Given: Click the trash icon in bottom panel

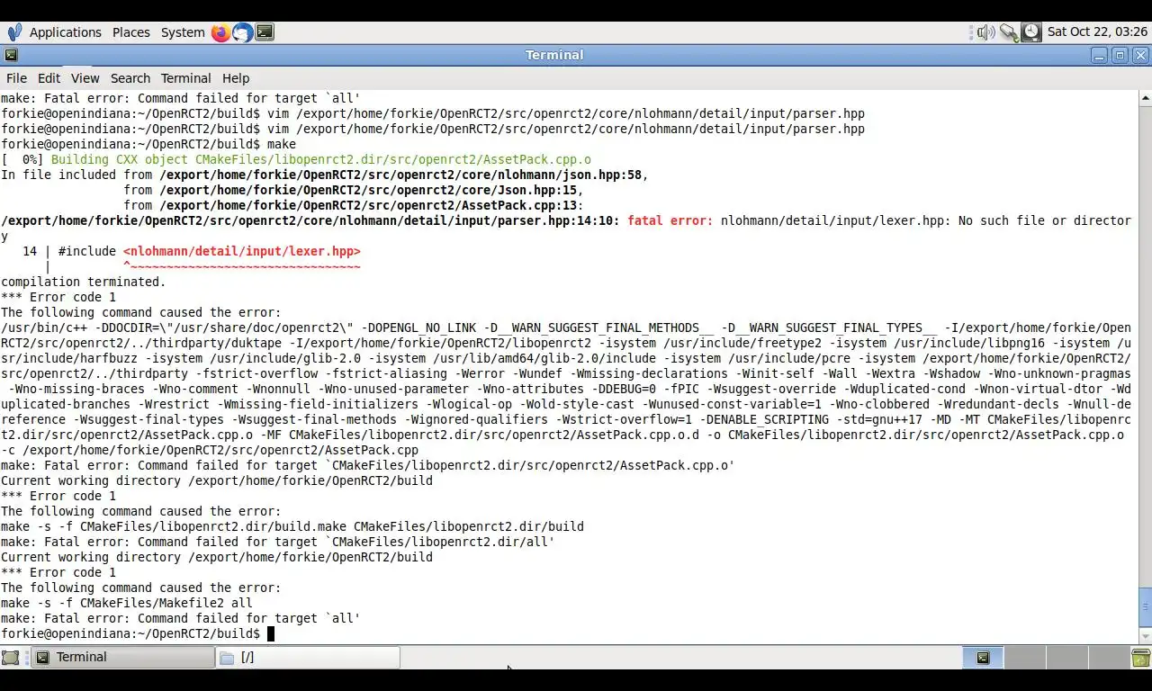Looking at the screenshot, I should coord(1140,658).
